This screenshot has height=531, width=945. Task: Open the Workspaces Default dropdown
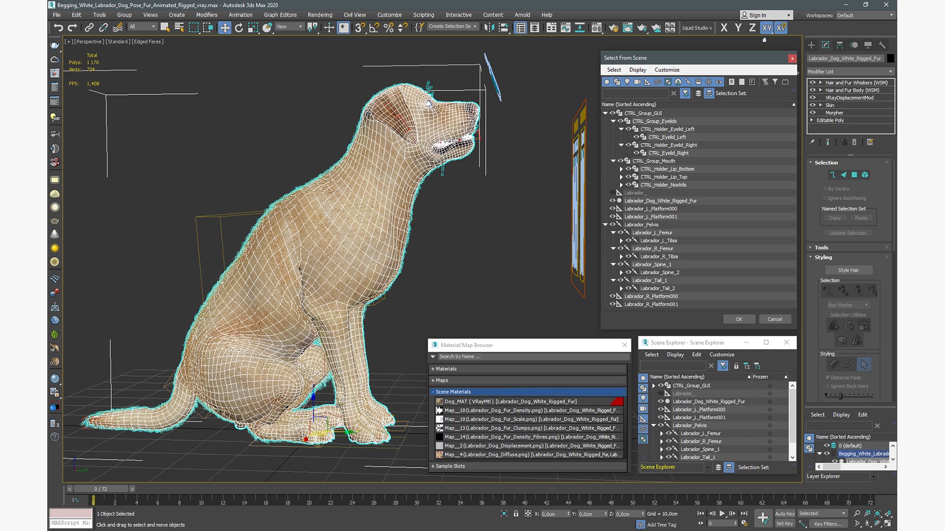coord(865,15)
